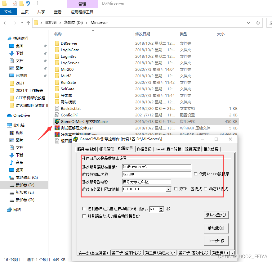
Task: Click the refresh icon in the address bar
Action: [x=258, y=23]
